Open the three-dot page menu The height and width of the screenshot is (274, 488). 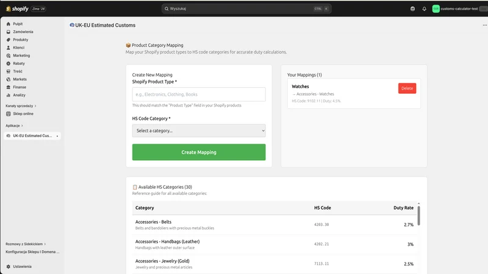point(484,25)
